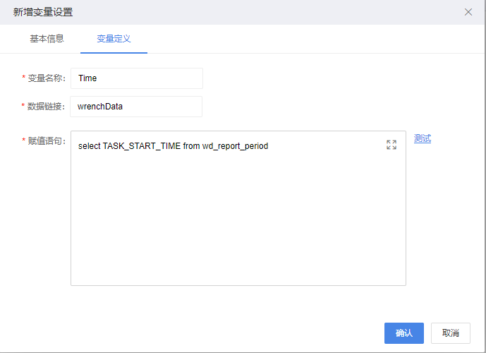Click the 赋值语句 field label

[47, 140]
